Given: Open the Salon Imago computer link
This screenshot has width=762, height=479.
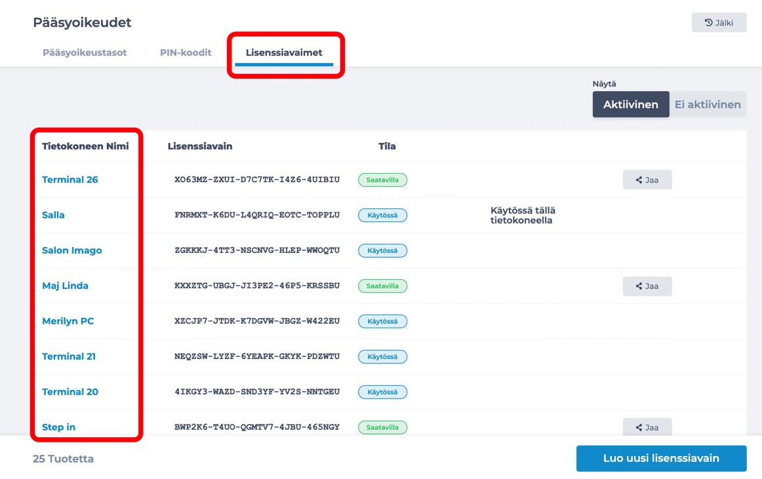Looking at the screenshot, I should click(72, 251).
